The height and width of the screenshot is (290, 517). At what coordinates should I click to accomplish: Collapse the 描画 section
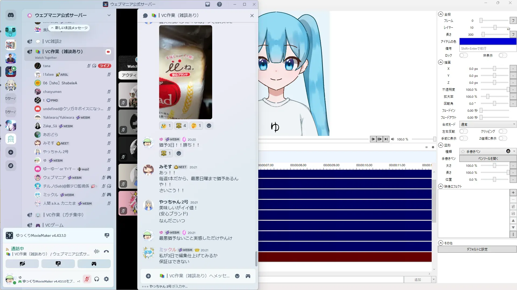(441, 62)
